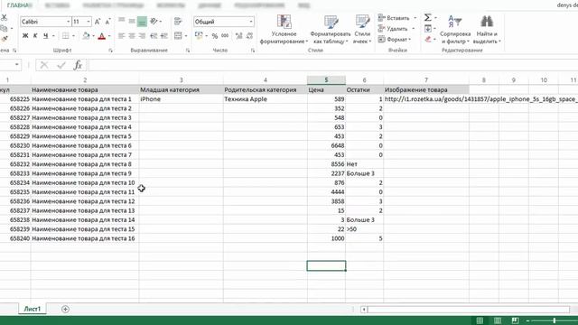The height and width of the screenshot is (325, 578).
Task: Toggle the wrap text button
Action: coord(178,22)
